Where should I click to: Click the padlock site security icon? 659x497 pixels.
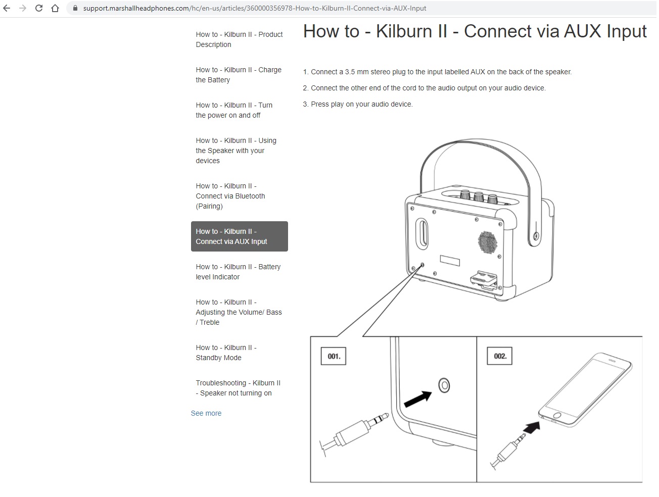[75, 8]
